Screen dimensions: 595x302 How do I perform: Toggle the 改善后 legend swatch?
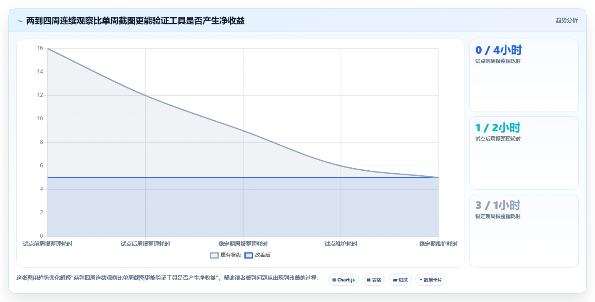tap(249, 255)
